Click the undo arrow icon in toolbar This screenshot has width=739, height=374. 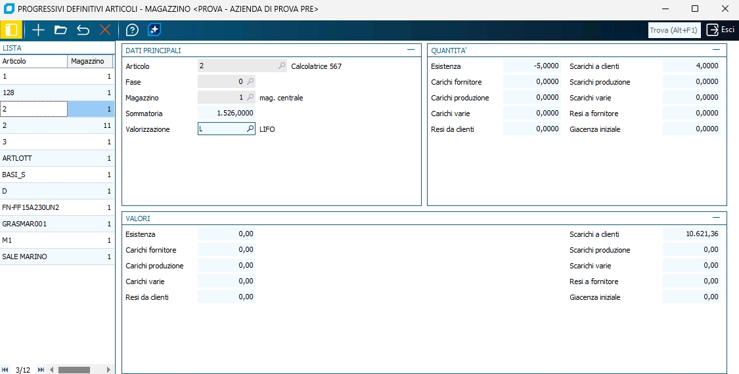click(x=83, y=30)
